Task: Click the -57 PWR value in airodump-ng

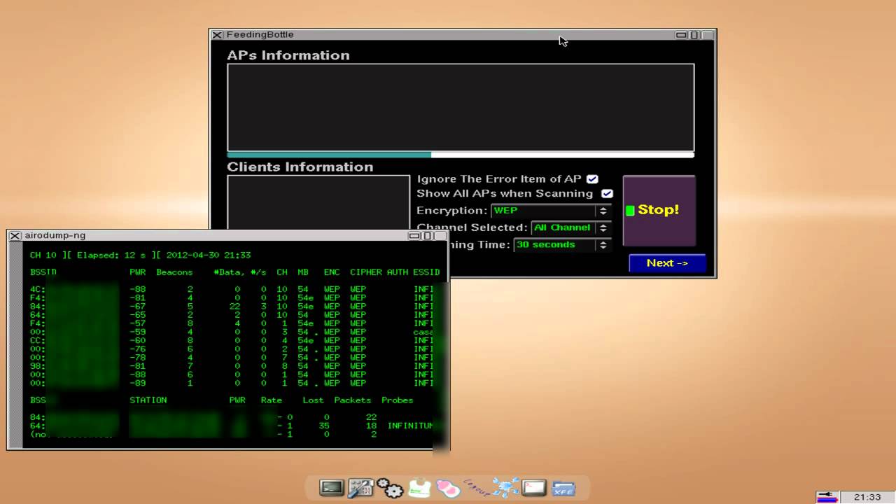Action: [x=137, y=323]
